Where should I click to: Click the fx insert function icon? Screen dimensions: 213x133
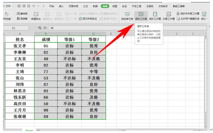click(x=45, y=28)
